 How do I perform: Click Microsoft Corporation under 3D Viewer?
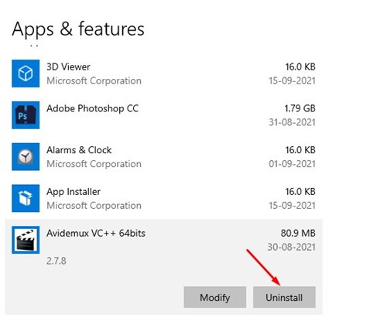94,80
